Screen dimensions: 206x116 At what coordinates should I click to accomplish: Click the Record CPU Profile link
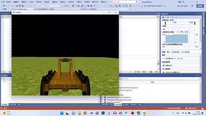click(x=173, y=72)
